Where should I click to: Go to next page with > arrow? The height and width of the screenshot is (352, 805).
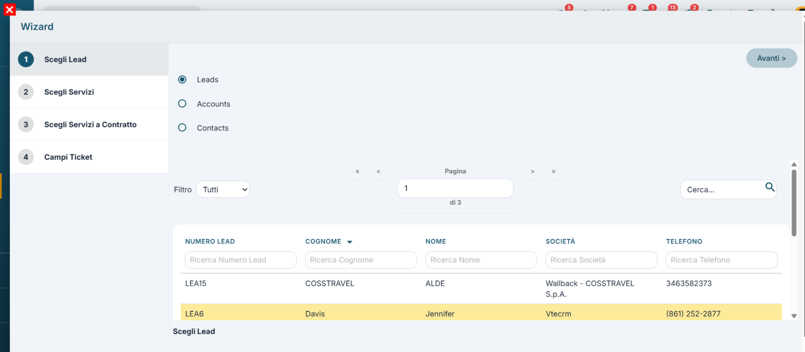(532, 171)
